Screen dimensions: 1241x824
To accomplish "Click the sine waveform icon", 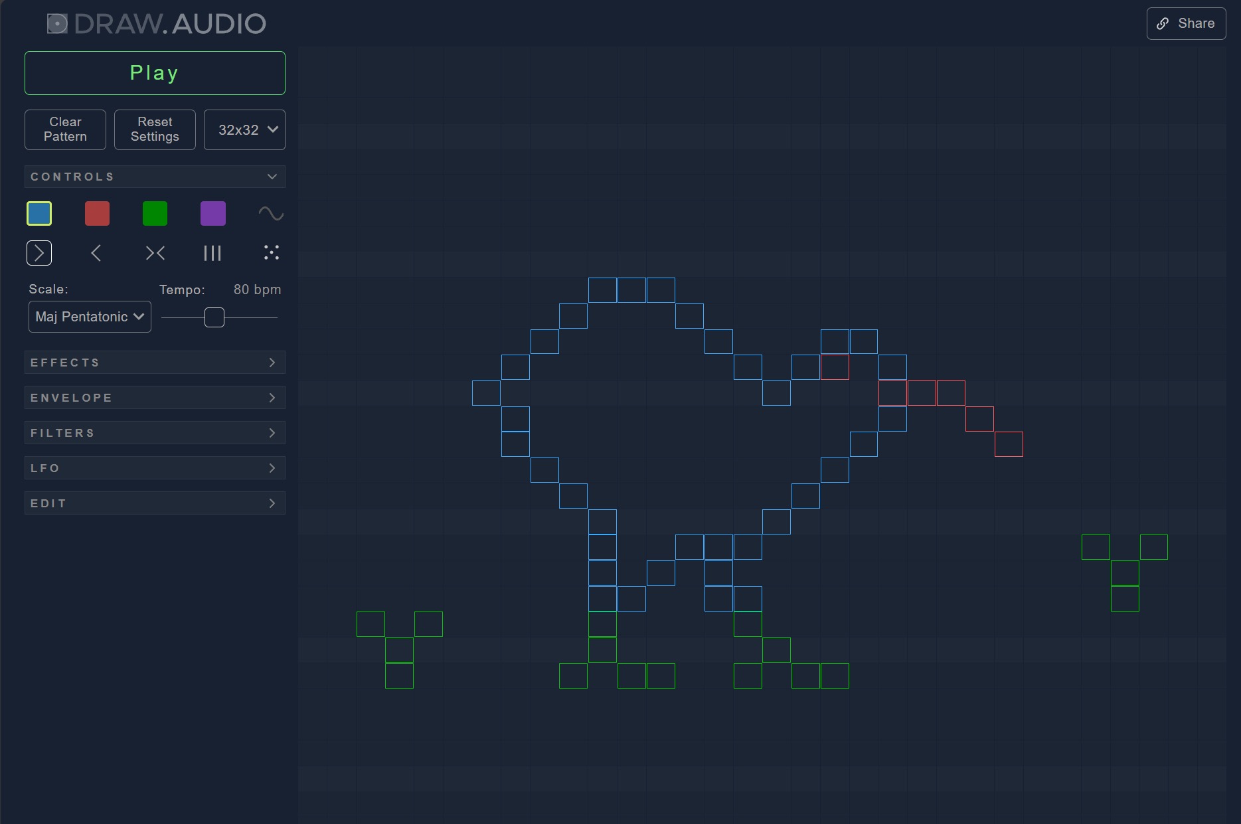I will tap(271, 214).
